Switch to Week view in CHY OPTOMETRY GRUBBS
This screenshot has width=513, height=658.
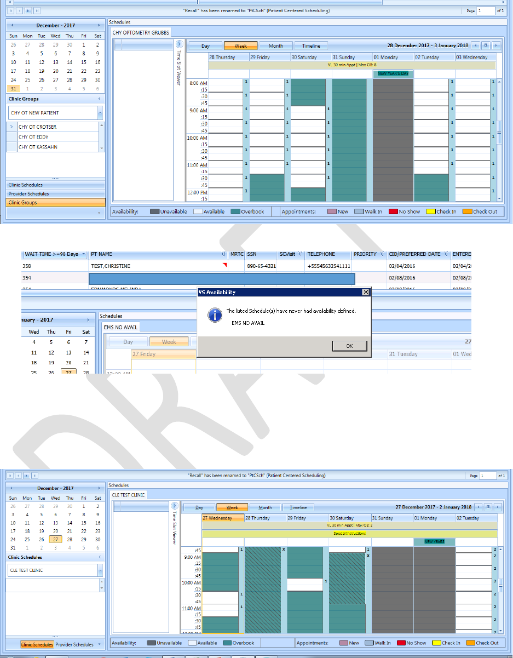(x=241, y=46)
